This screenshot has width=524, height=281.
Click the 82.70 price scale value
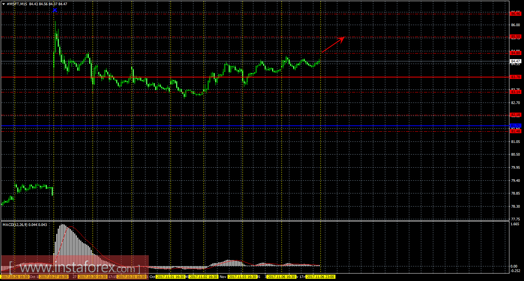click(515, 103)
